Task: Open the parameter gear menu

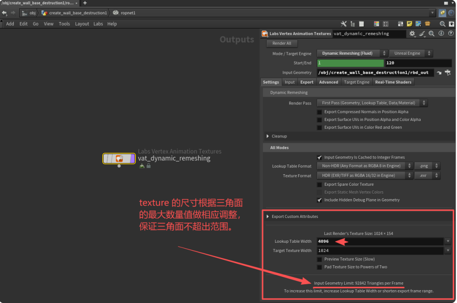Action: pos(412,34)
